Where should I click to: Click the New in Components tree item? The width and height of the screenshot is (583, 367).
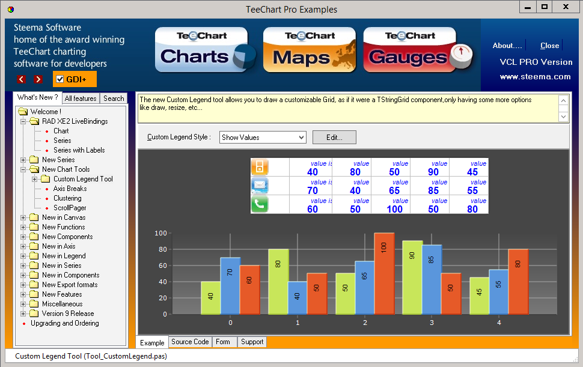[x=71, y=275]
